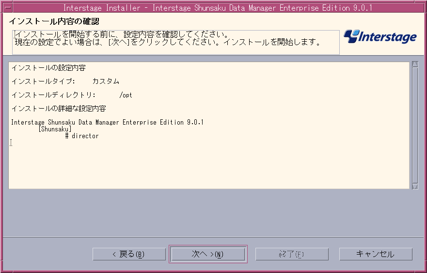427x273 pixels.
Task: Click scrollbar down arrow in settings pane
Action: point(415,186)
